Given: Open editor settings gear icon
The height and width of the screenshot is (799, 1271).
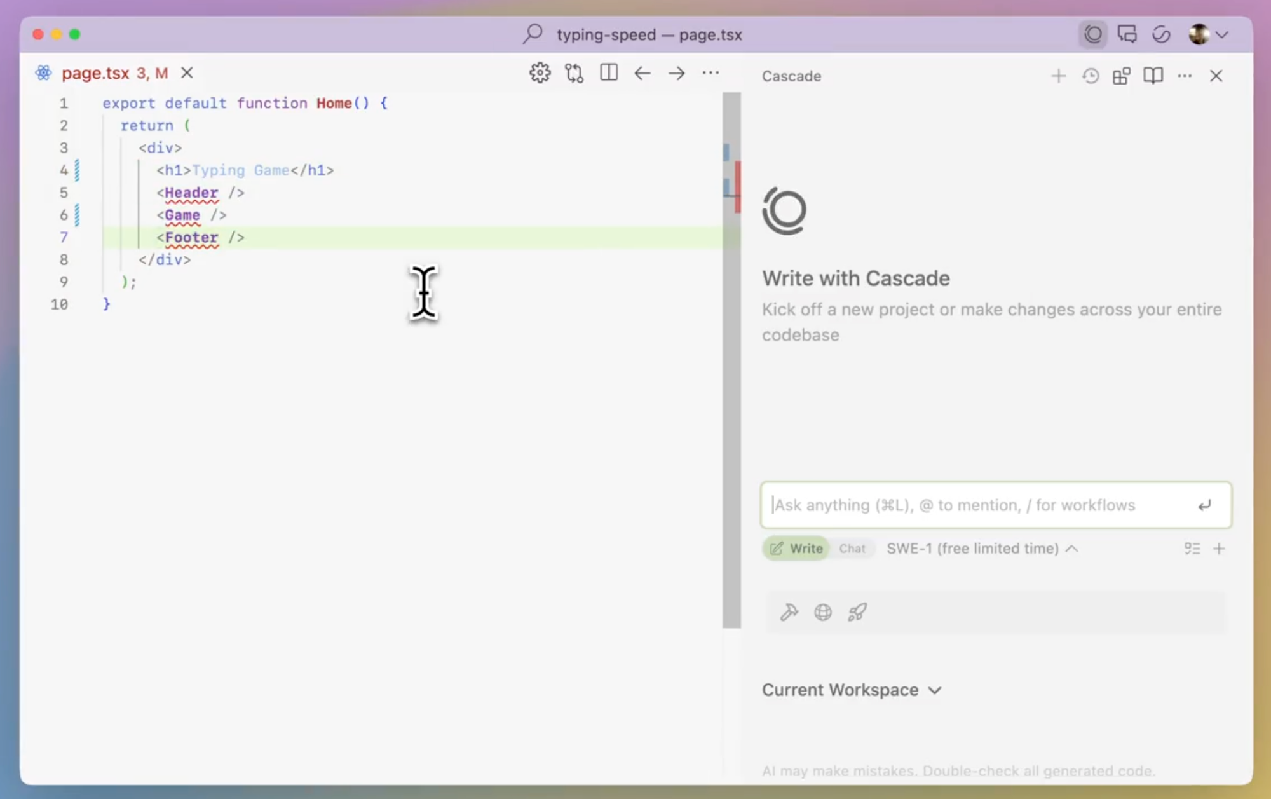Looking at the screenshot, I should coord(540,73).
